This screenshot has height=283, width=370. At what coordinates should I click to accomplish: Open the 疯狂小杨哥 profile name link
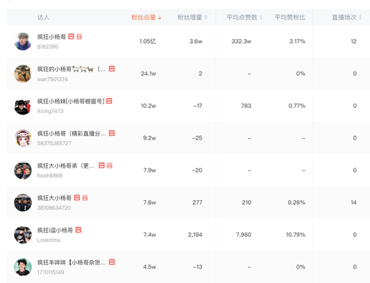tap(51, 36)
